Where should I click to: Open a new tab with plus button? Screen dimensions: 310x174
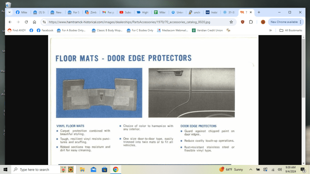click(x=259, y=12)
